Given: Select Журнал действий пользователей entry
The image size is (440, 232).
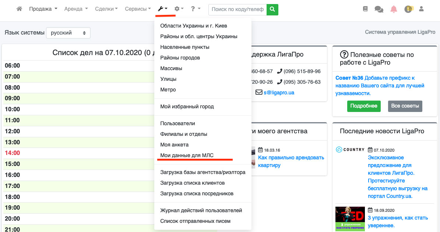Looking at the screenshot, I should (201, 210).
